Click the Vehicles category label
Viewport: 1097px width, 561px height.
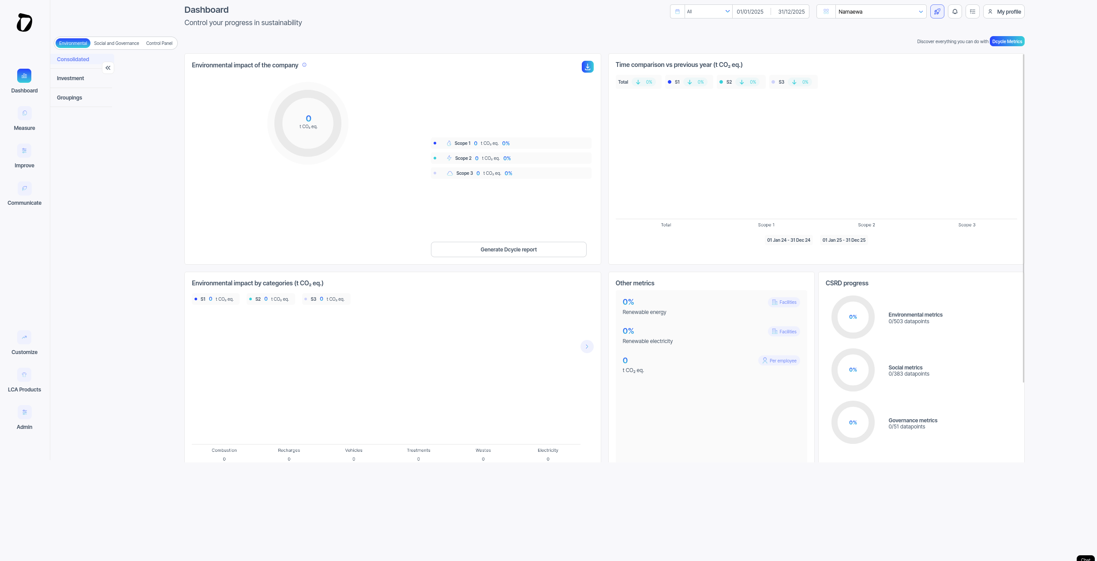354,450
